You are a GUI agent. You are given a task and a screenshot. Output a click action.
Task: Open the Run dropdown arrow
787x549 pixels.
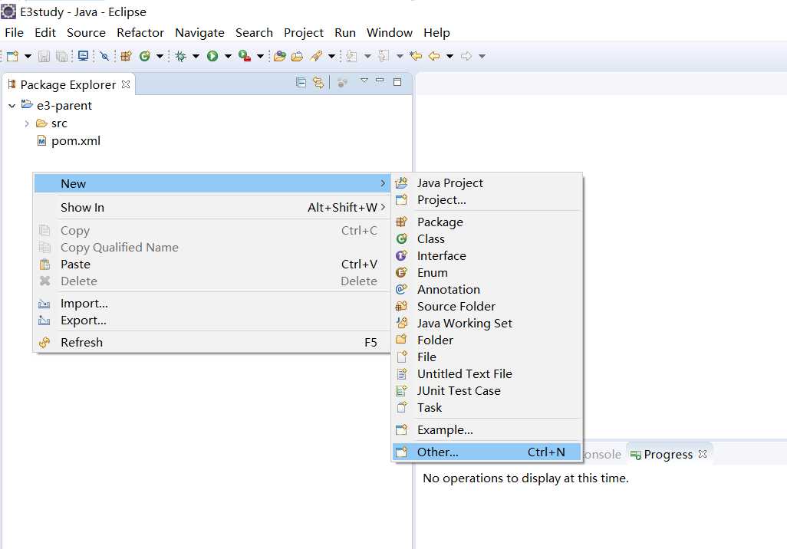228,56
